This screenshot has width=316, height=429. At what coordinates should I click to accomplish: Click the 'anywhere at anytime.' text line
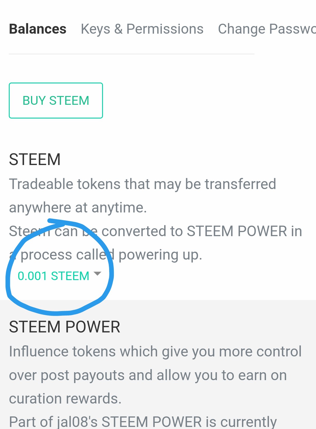78,207
